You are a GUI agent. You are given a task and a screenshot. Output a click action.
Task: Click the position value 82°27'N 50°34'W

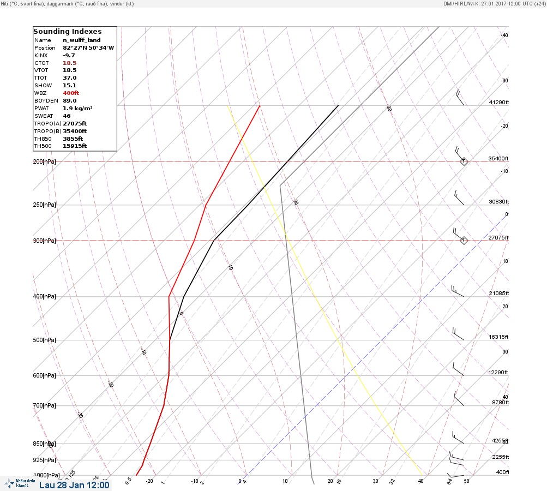pyautogui.click(x=88, y=48)
